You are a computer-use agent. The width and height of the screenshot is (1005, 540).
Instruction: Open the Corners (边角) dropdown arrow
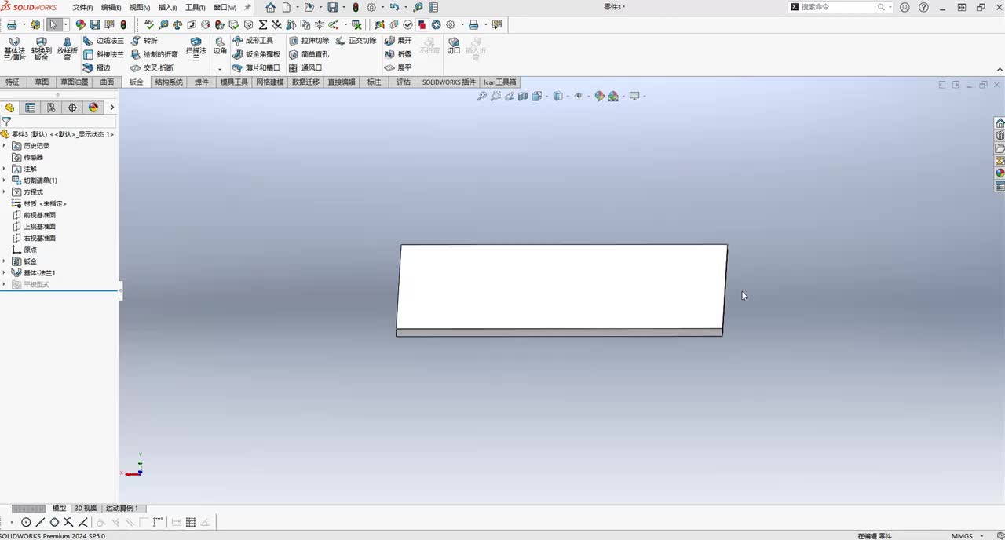(220, 69)
